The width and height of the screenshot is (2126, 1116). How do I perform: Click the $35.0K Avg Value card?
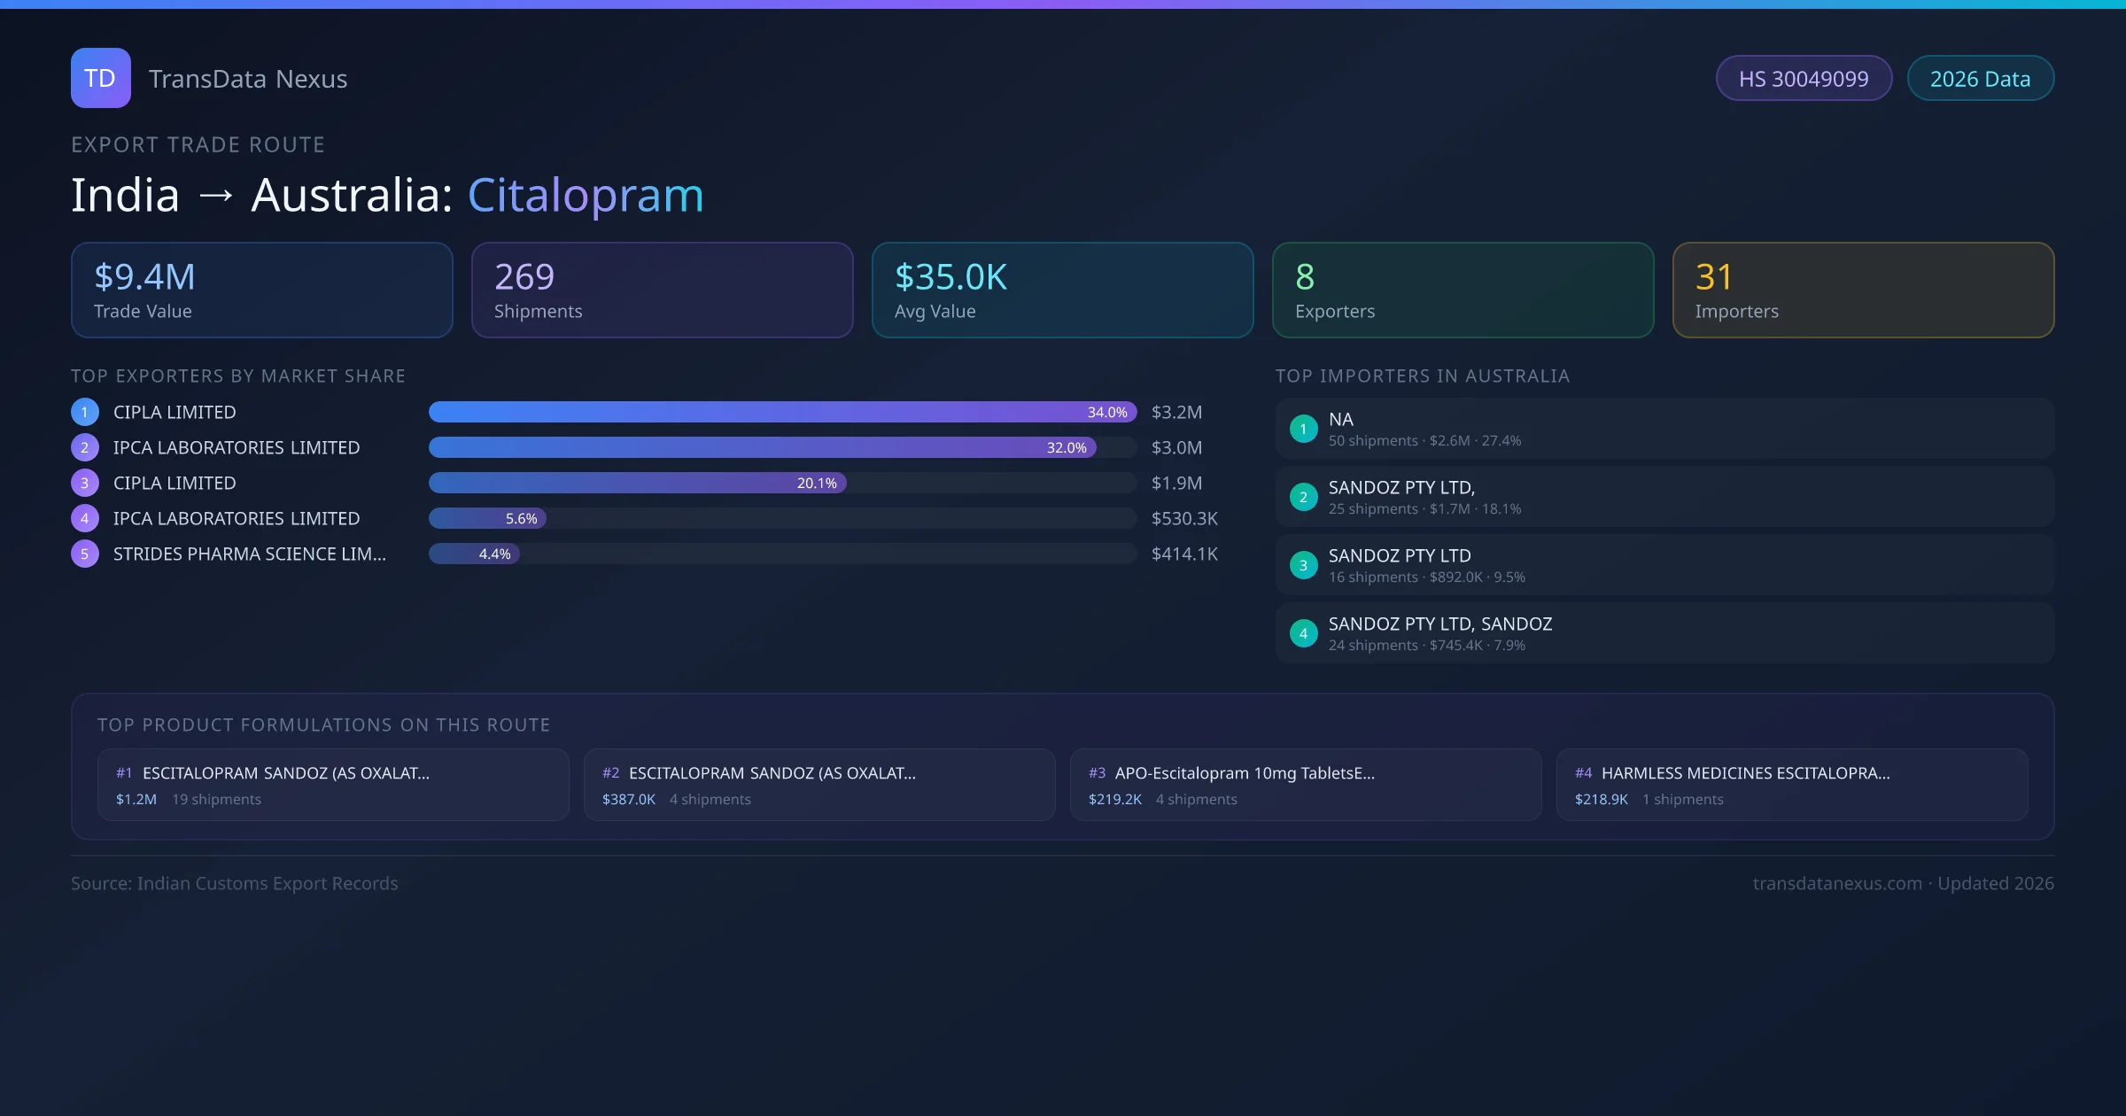click(1062, 290)
